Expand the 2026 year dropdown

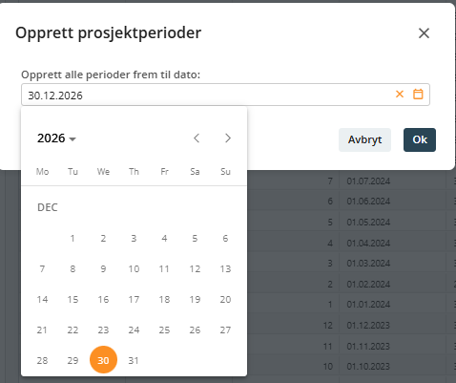pos(56,138)
